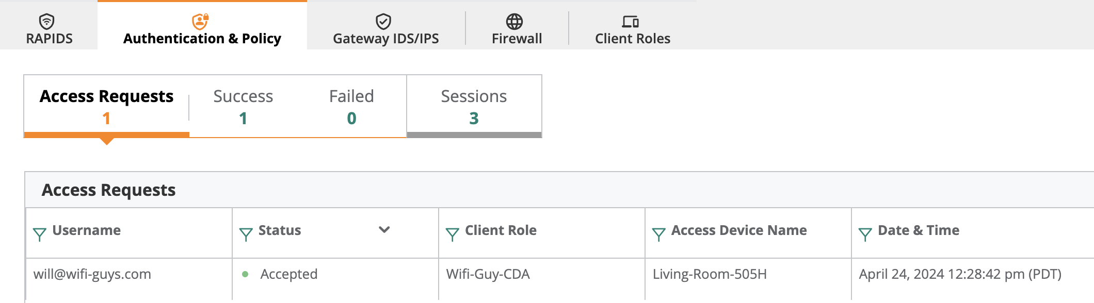1094x303 pixels.
Task: Filter the Username column
Action: pyautogui.click(x=40, y=234)
